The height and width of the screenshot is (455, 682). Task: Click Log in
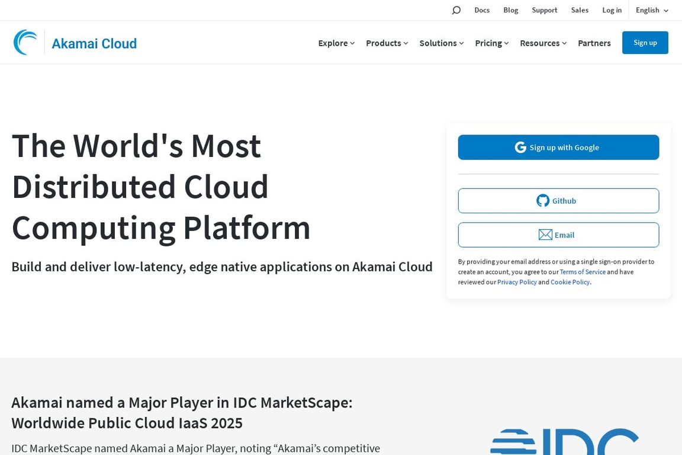tap(612, 10)
